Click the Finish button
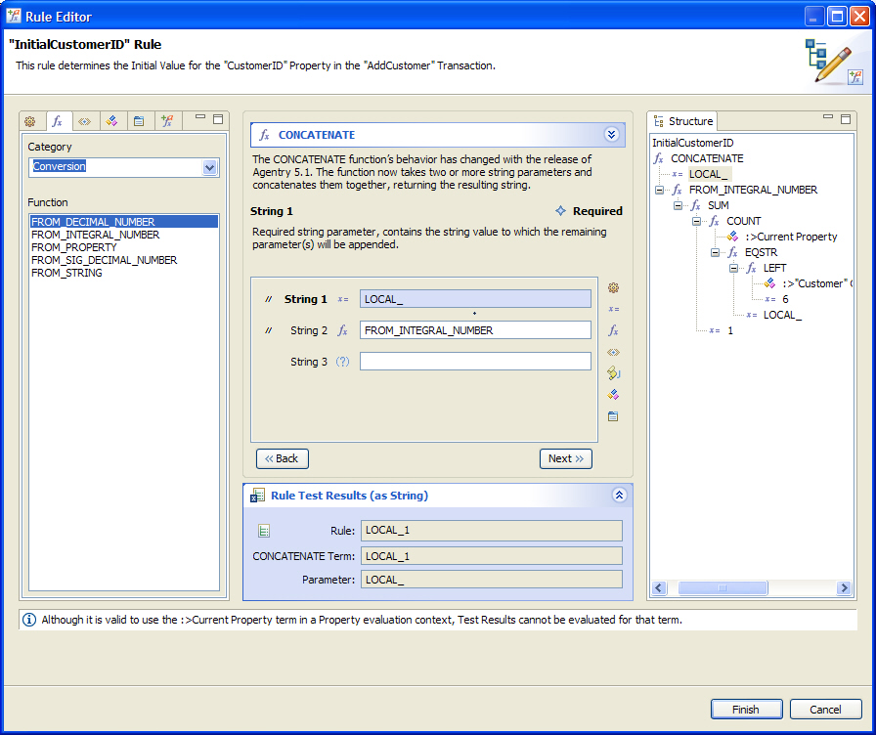The height and width of the screenshot is (735, 876). click(x=745, y=710)
